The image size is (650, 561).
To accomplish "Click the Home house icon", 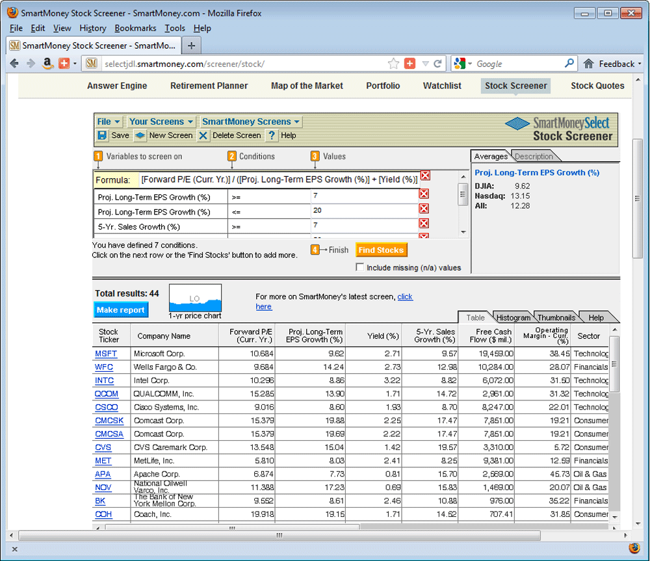I will pyautogui.click(x=589, y=64).
